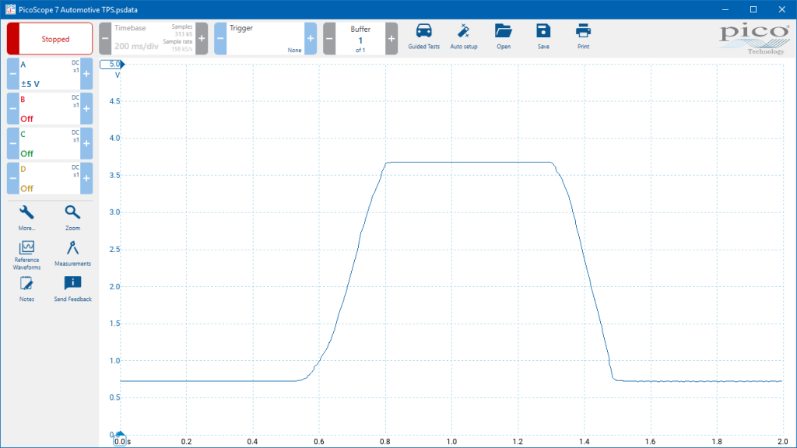This screenshot has height=448, width=797.
Task: Open the Measurements tool
Action: (72, 254)
